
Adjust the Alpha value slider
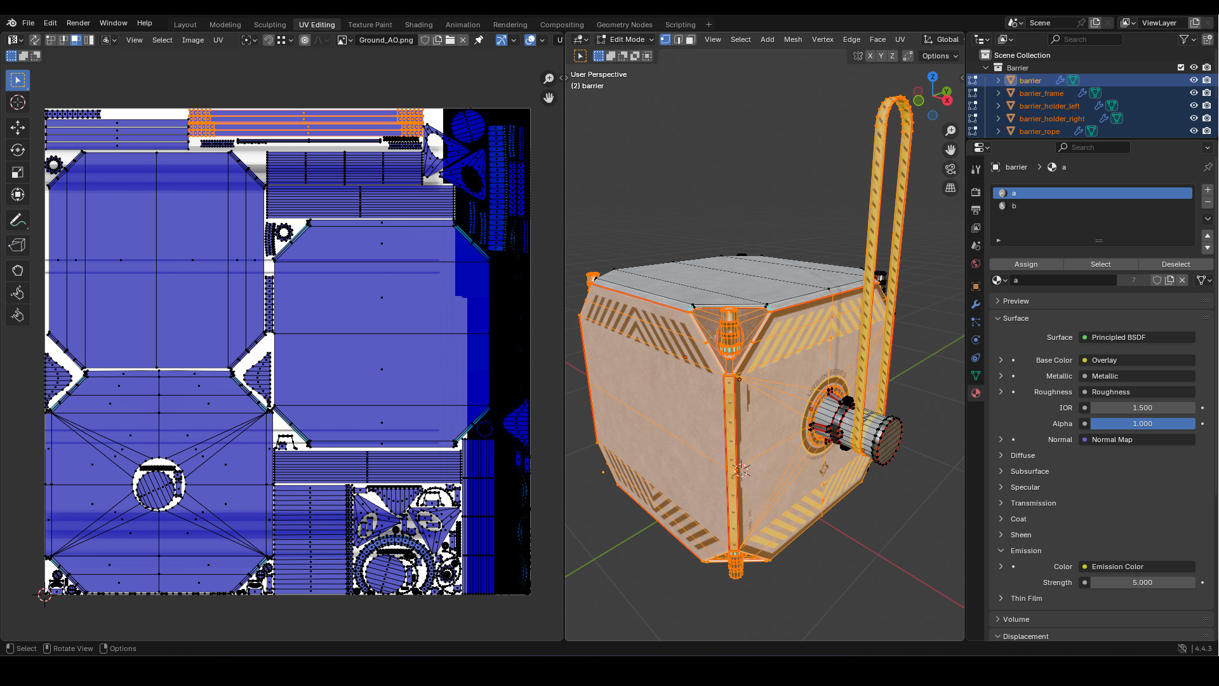point(1142,424)
